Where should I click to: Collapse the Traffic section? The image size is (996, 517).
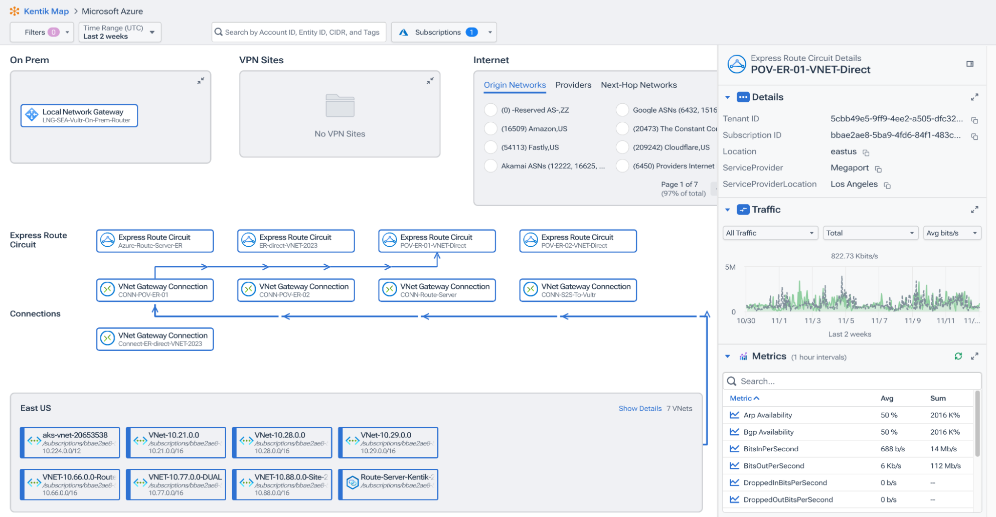click(728, 210)
